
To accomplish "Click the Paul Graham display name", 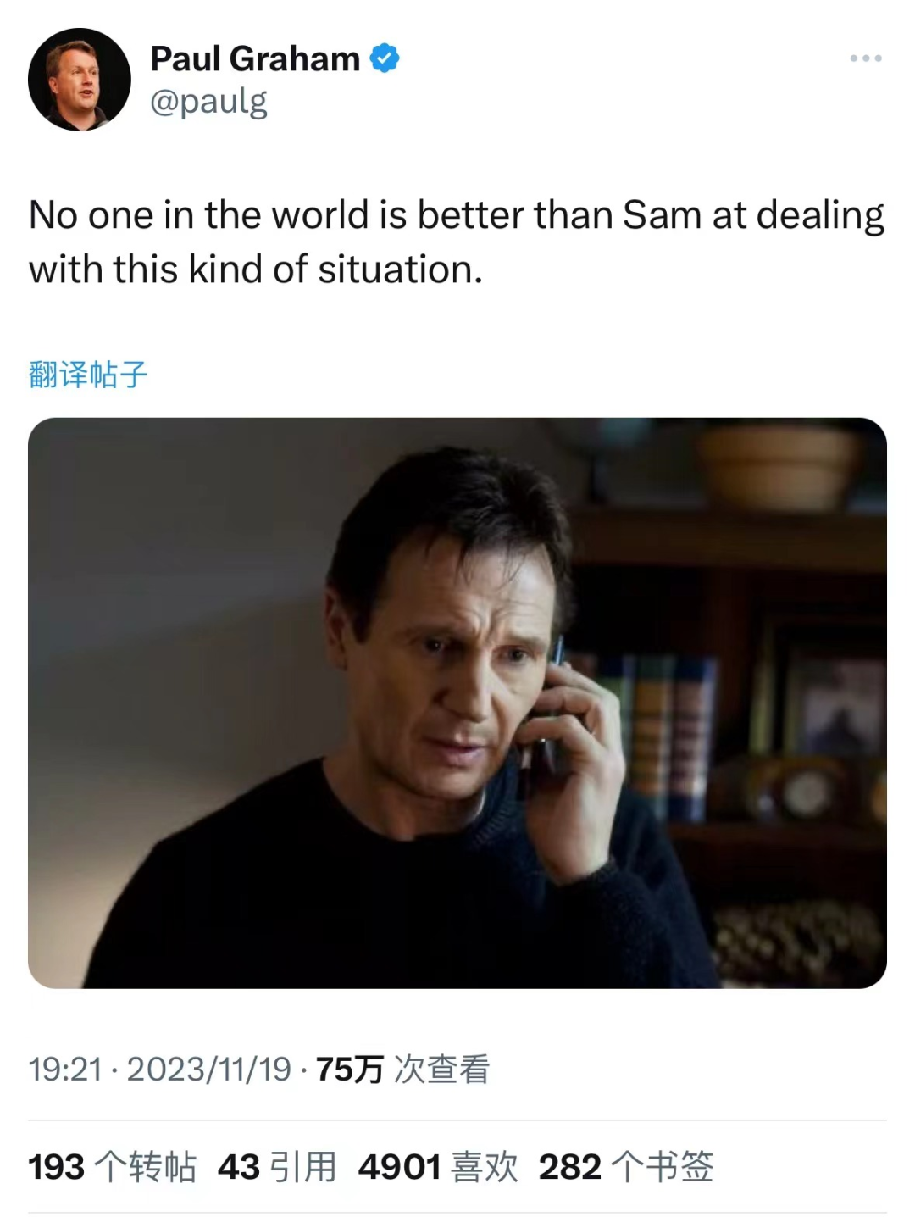I will pyautogui.click(x=255, y=58).
